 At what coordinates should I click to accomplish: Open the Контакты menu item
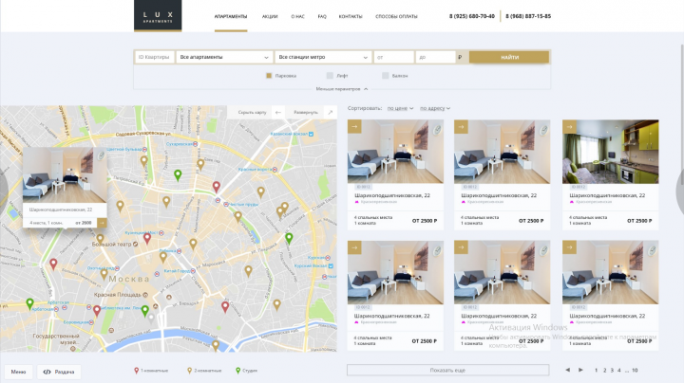pyautogui.click(x=351, y=16)
